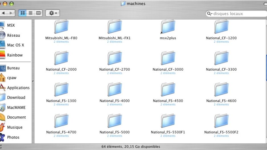The width and height of the screenshot is (267, 150).
Task: Open MacMAME in the sidebar
Action: pos(16,107)
